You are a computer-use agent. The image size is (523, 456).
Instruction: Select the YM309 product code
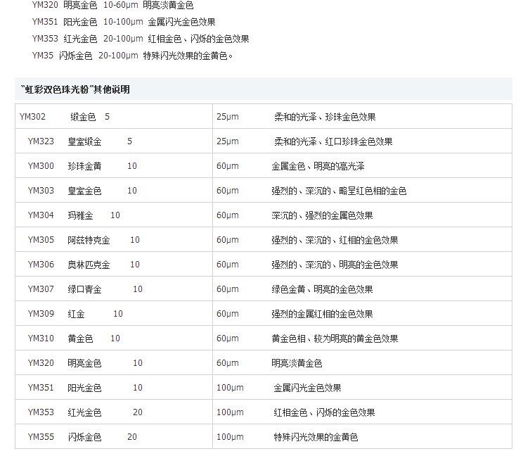coord(41,314)
